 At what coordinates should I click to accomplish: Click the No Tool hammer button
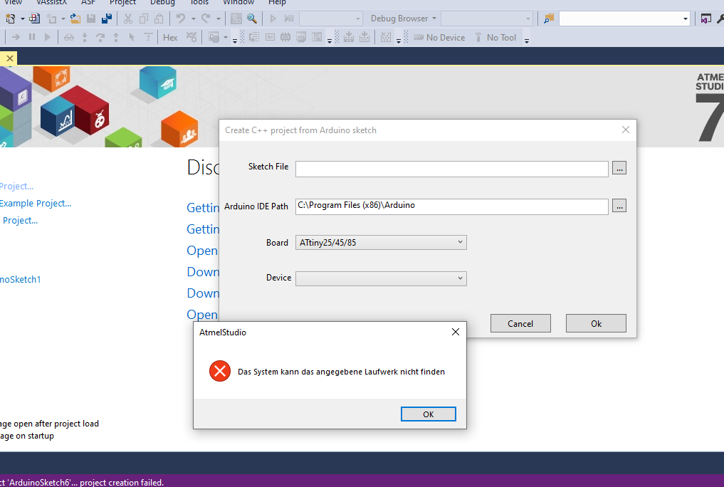[x=495, y=38]
